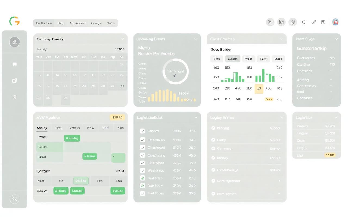Click the first round toolbar document icon

[x=270, y=22]
